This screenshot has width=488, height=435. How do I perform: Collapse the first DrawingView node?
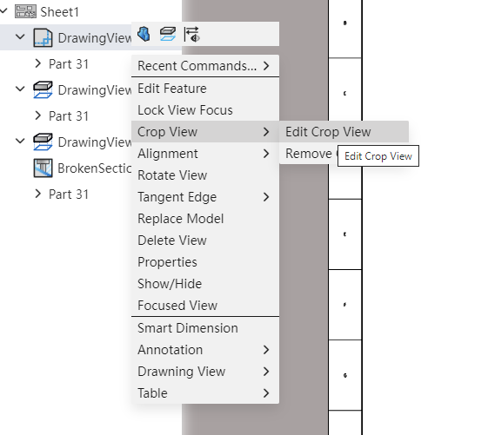[x=20, y=37]
